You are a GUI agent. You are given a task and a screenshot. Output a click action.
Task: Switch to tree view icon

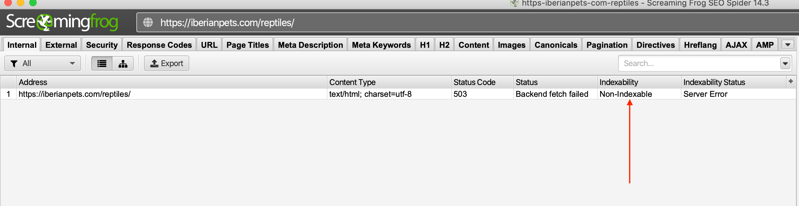click(123, 64)
